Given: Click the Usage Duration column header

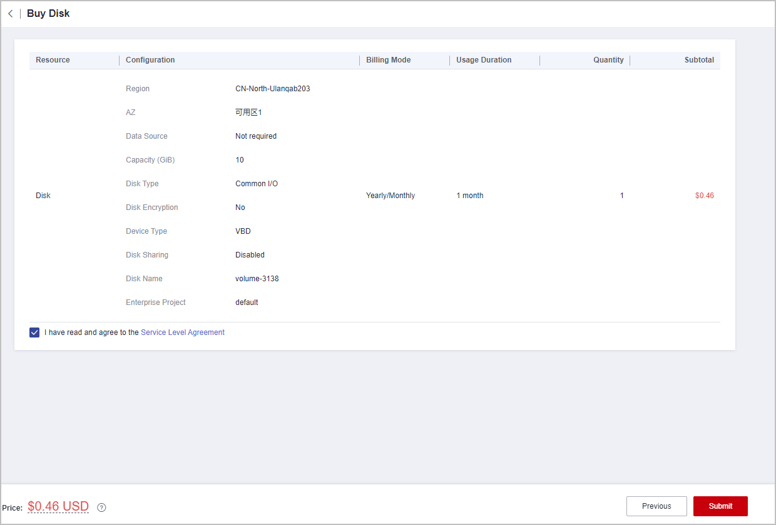Looking at the screenshot, I should [x=484, y=60].
